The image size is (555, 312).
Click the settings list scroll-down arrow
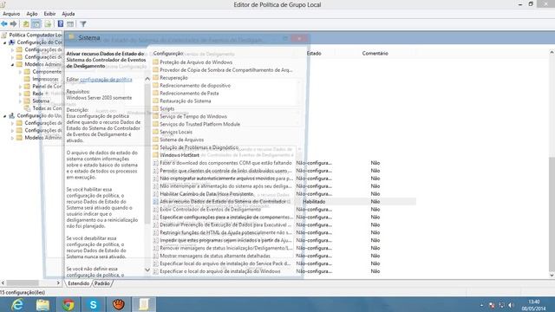[x=552, y=276]
